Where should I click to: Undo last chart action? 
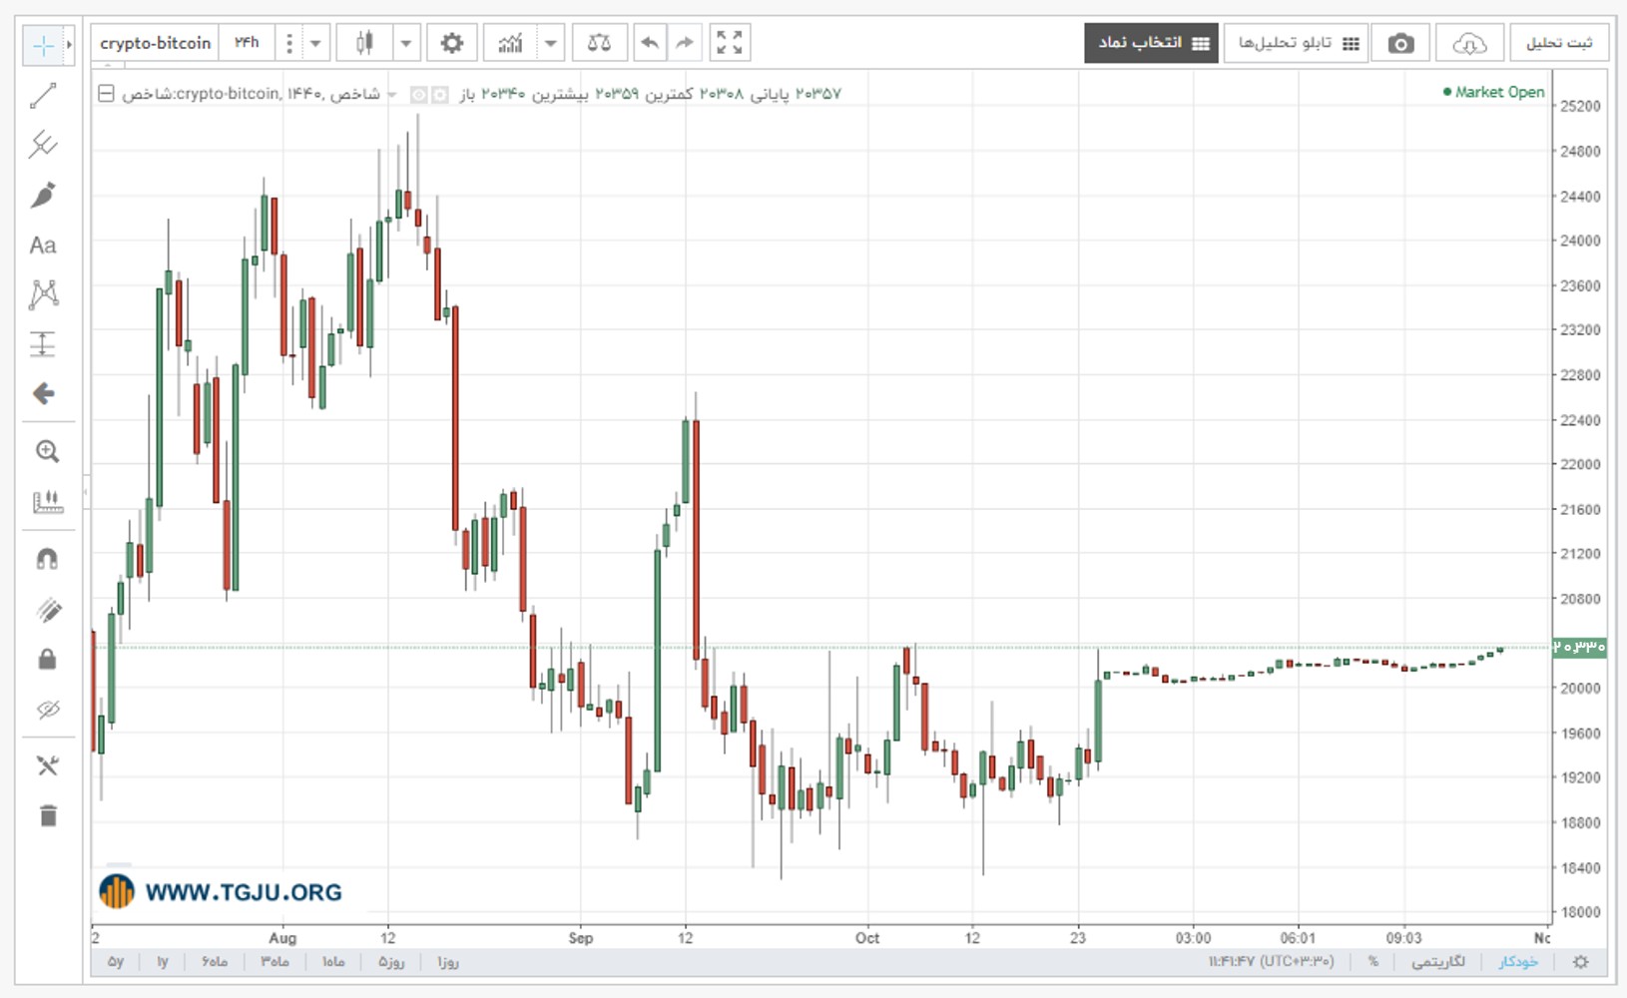[650, 43]
